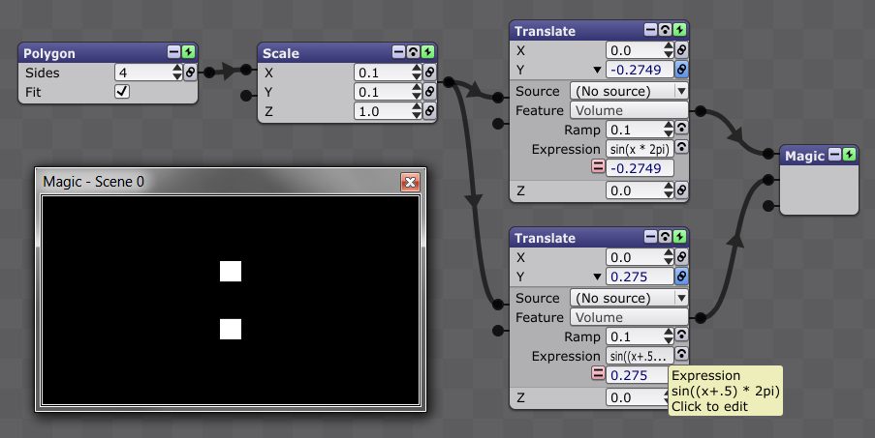The image size is (875, 438).
Task: Click the Ramp icon in the Translate node with Y -0.2749
Action: (x=681, y=129)
